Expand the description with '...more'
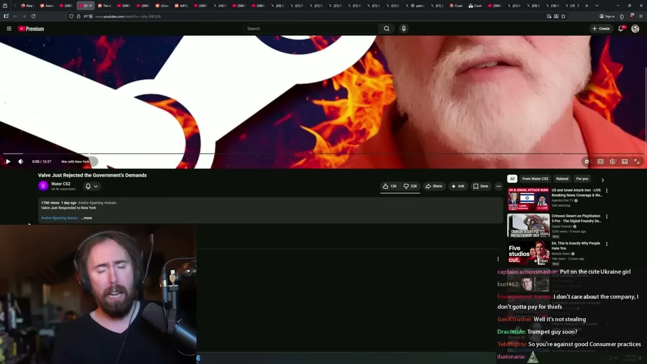Image resolution: width=647 pixels, height=364 pixels. pyautogui.click(x=87, y=218)
